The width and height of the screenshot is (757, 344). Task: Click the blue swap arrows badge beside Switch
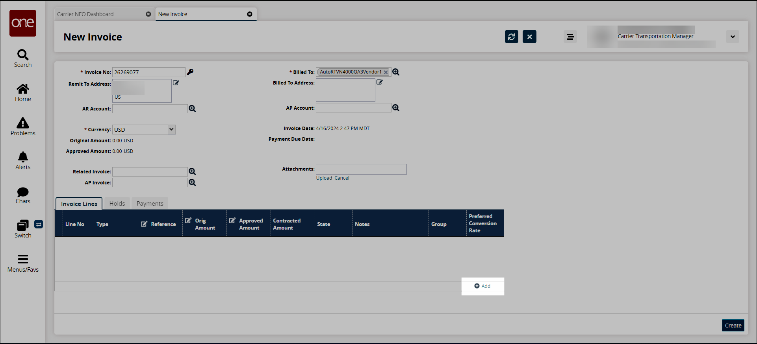39,224
